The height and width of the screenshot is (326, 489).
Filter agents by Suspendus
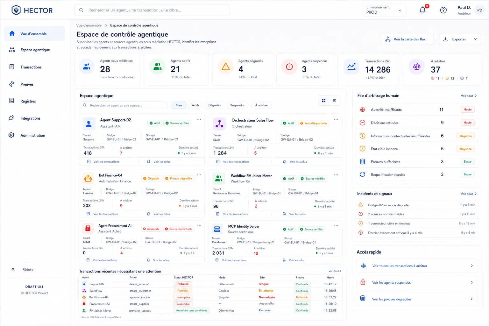pos(237,105)
